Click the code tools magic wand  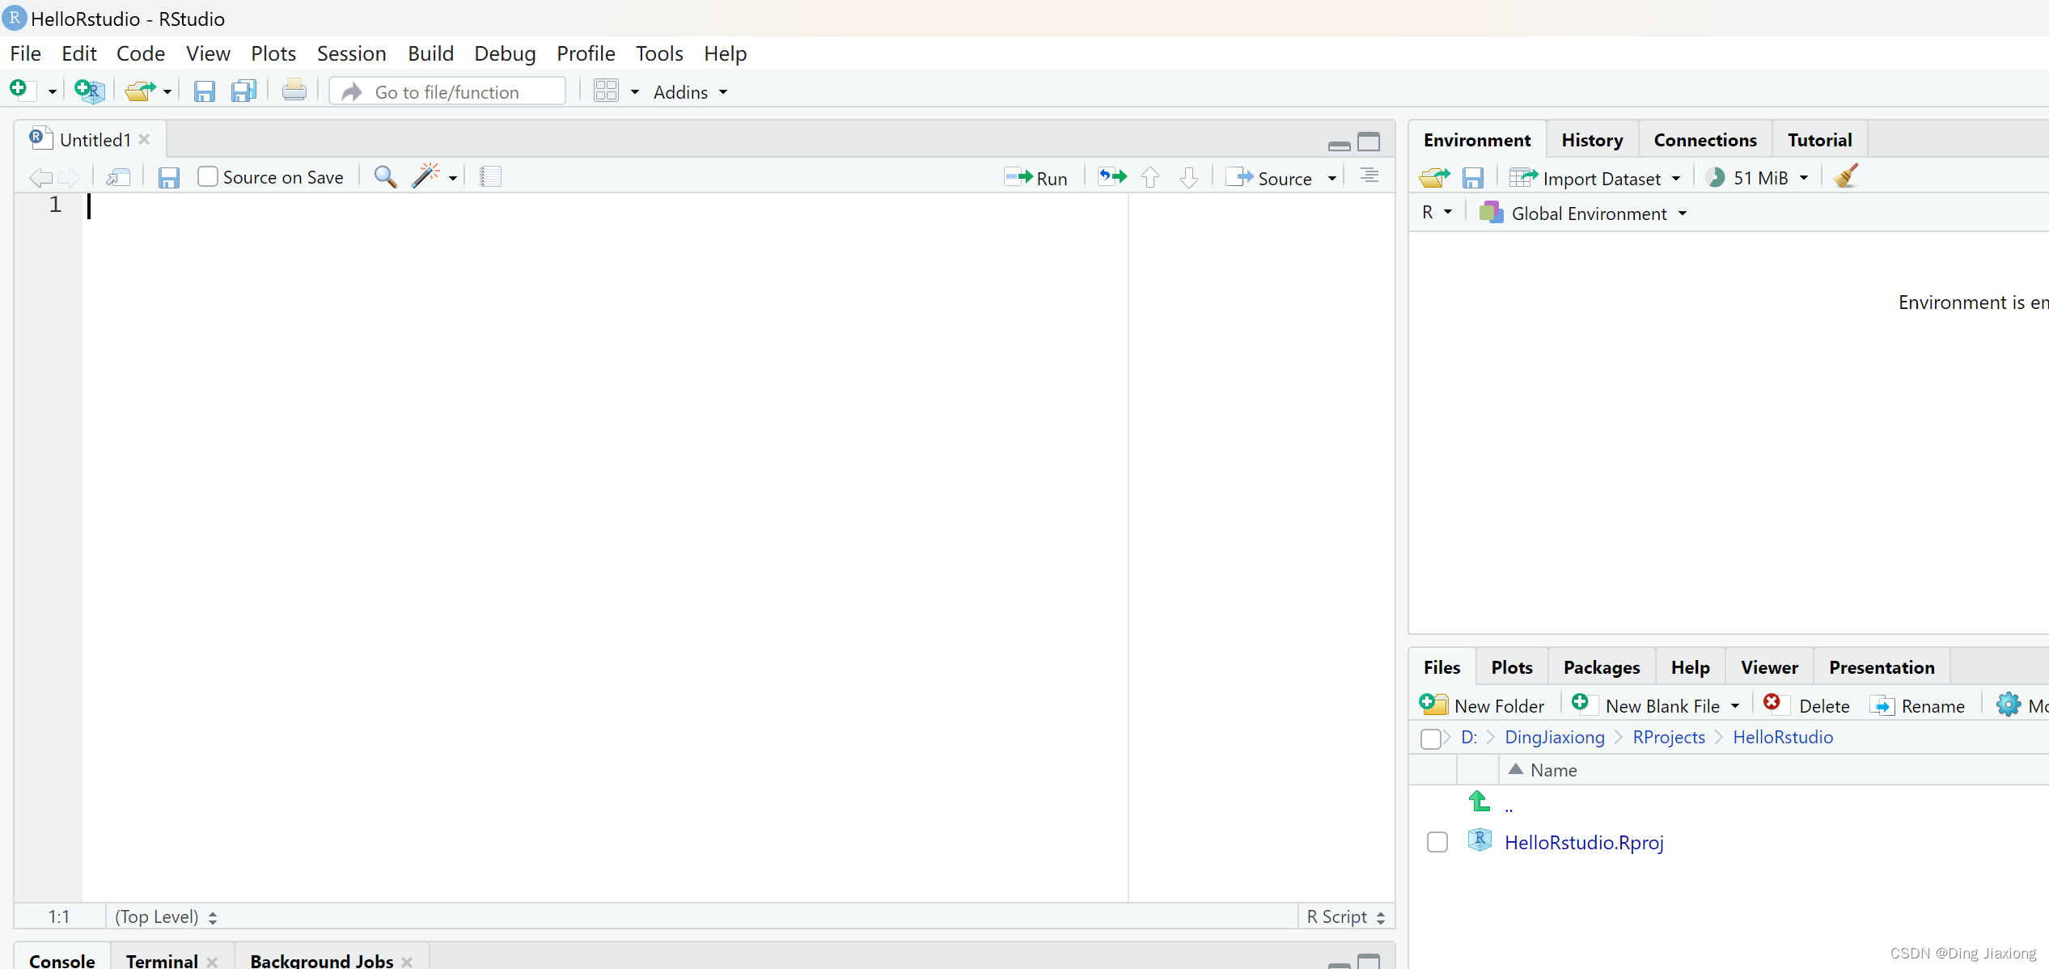pos(425,176)
